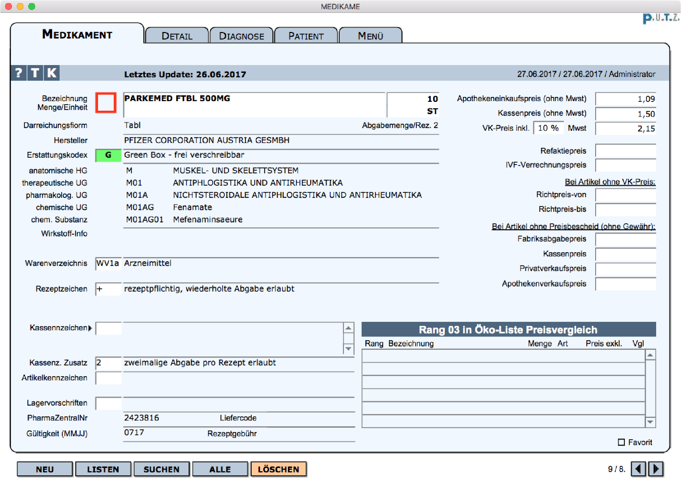The width and height of the screenshot is (681, 487).
Task: Click the Hersteller PFIZER CORPORATION AUSTRIA GESMBH
Action: tap(207, 140)
